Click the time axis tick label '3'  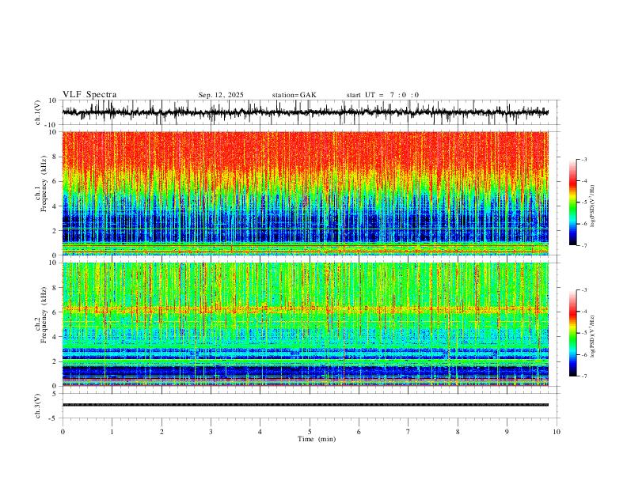(x=211, y=432)
